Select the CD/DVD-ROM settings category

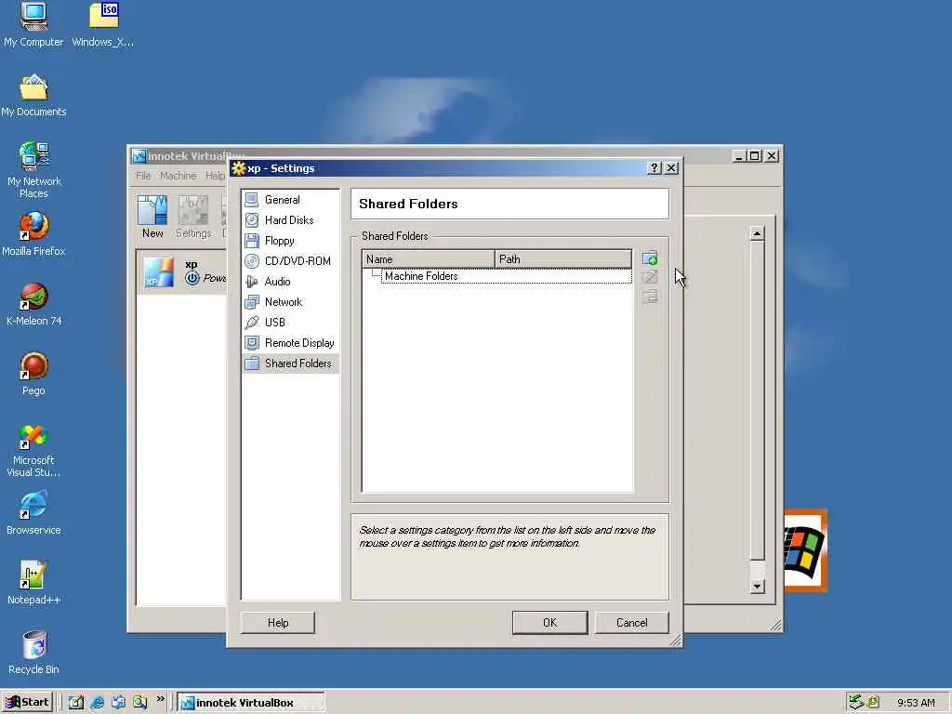(290, 261)
